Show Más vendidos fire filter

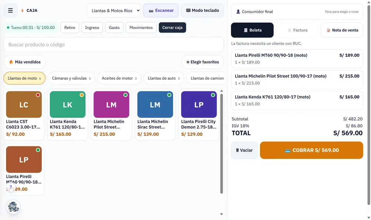[24, 62]
